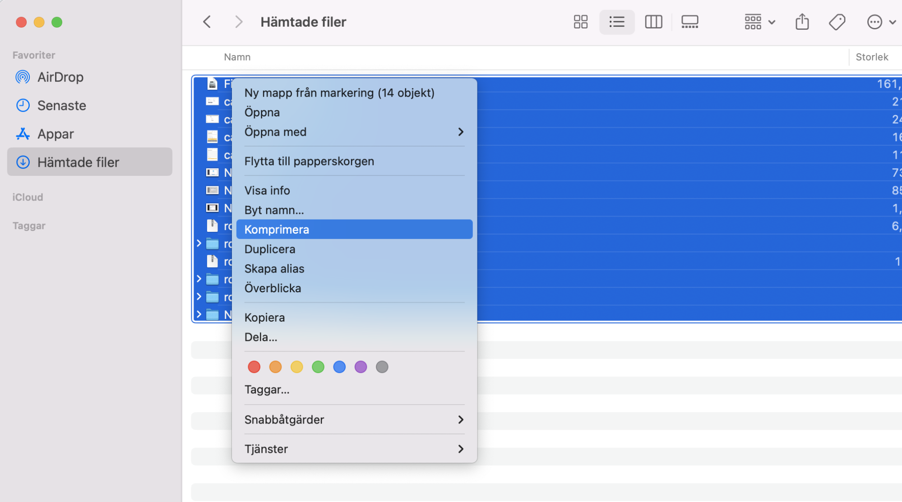Apply the yellow tag color
The width and height of the screenshot is (902, 502).
click(296, 367)
